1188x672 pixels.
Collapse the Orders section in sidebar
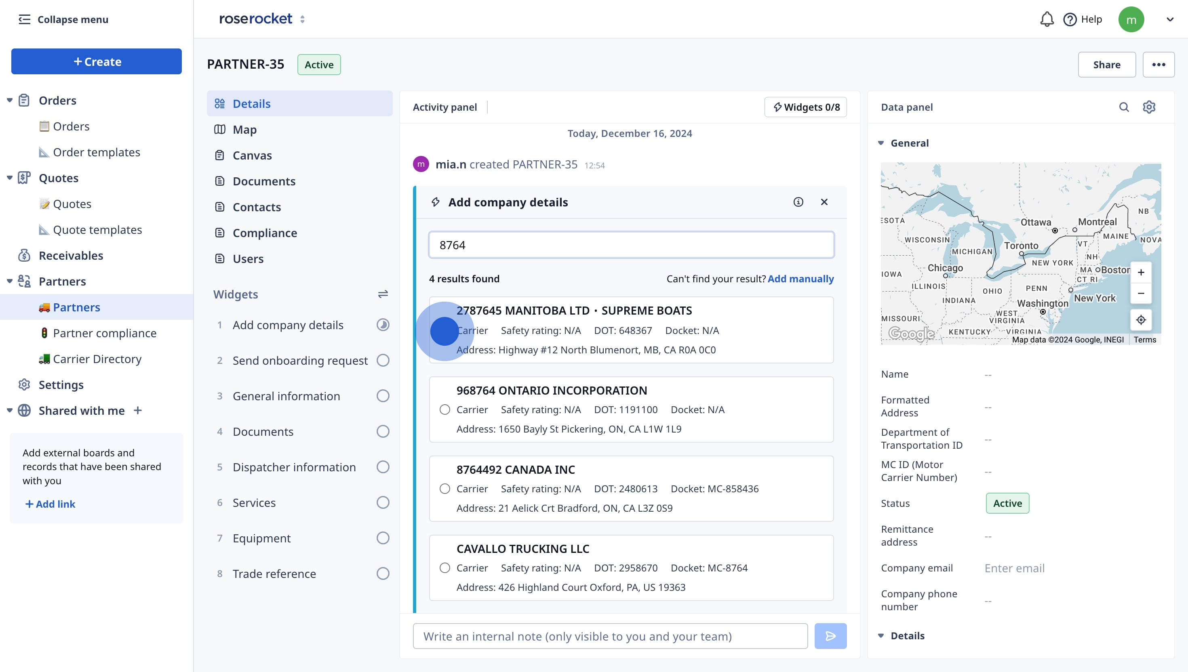click(9, 100)
